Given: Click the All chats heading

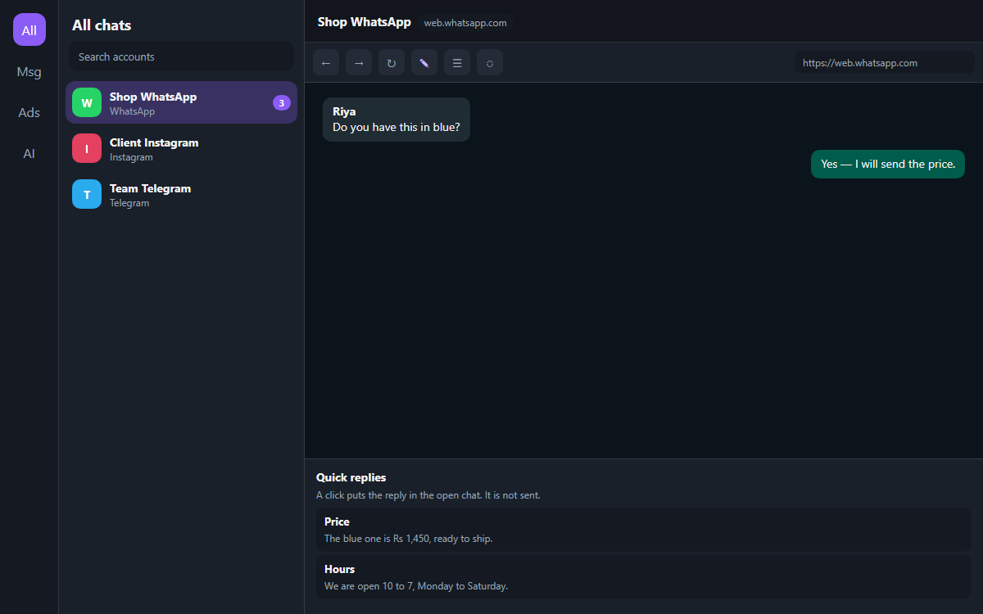Looking at the screenshot, I should click(102, 25).
